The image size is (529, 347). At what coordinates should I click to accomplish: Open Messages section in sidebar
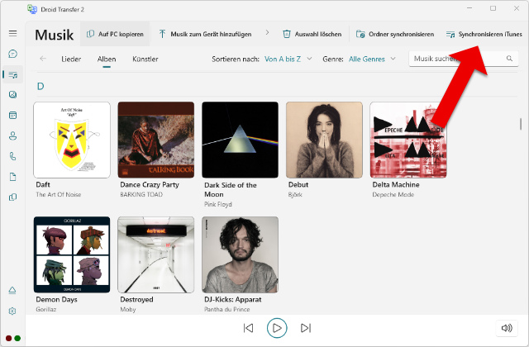[13, 54]
